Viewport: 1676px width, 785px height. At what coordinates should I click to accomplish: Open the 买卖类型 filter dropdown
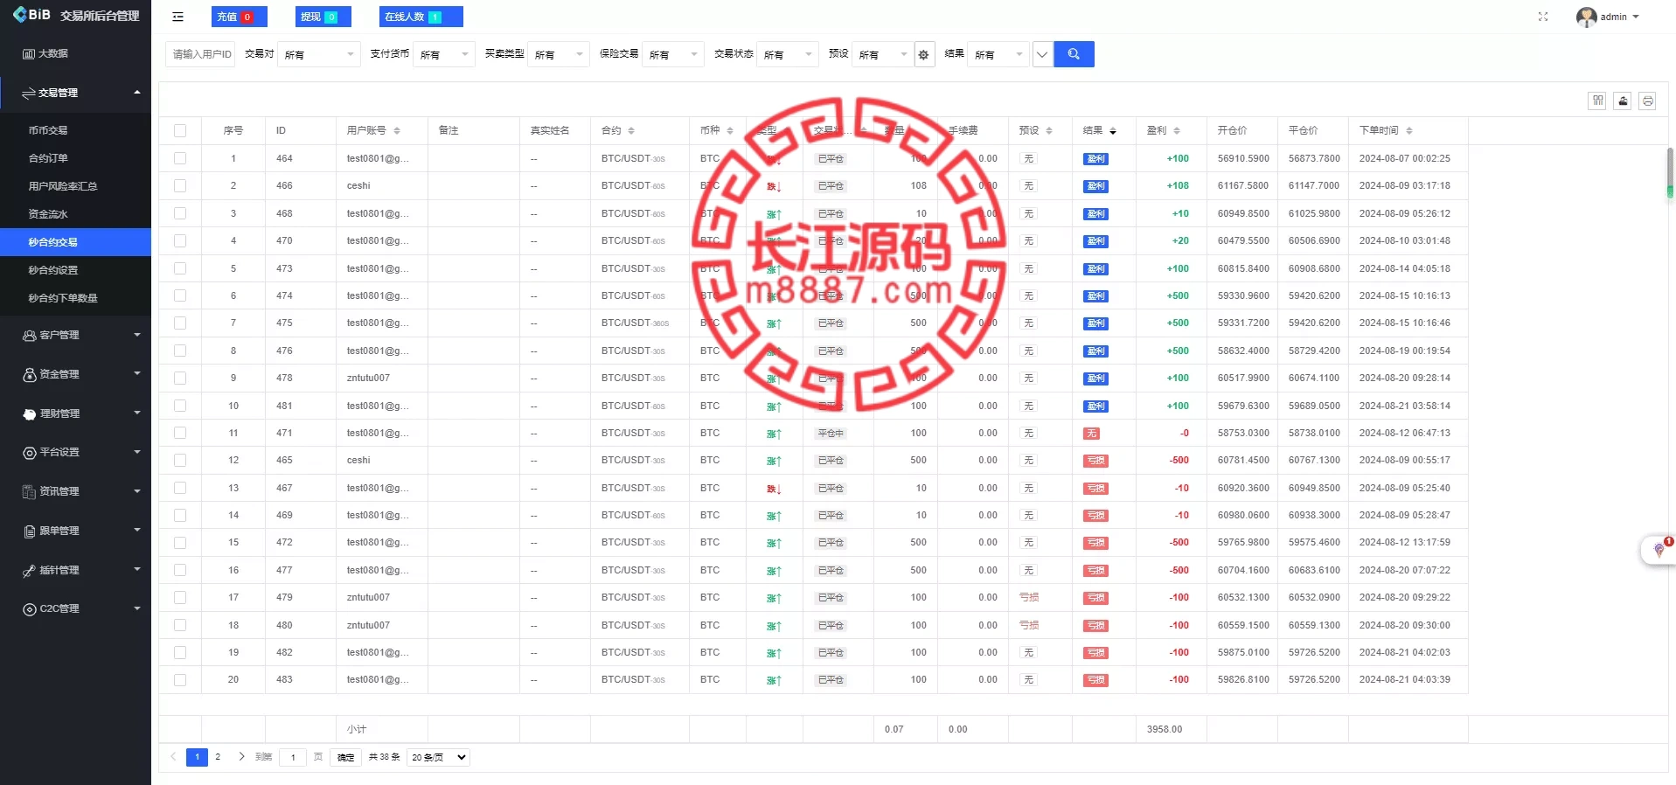click(x=559, y=54)
